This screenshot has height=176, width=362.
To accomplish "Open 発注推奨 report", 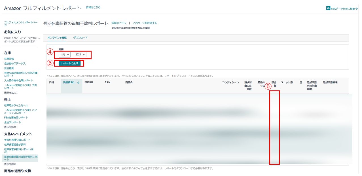I will click(x=9, y=68).
